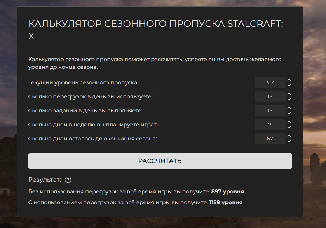Select the input showing 7 days per week
Viewport: 326px width, 228px height.
click(x=270, y=125)
